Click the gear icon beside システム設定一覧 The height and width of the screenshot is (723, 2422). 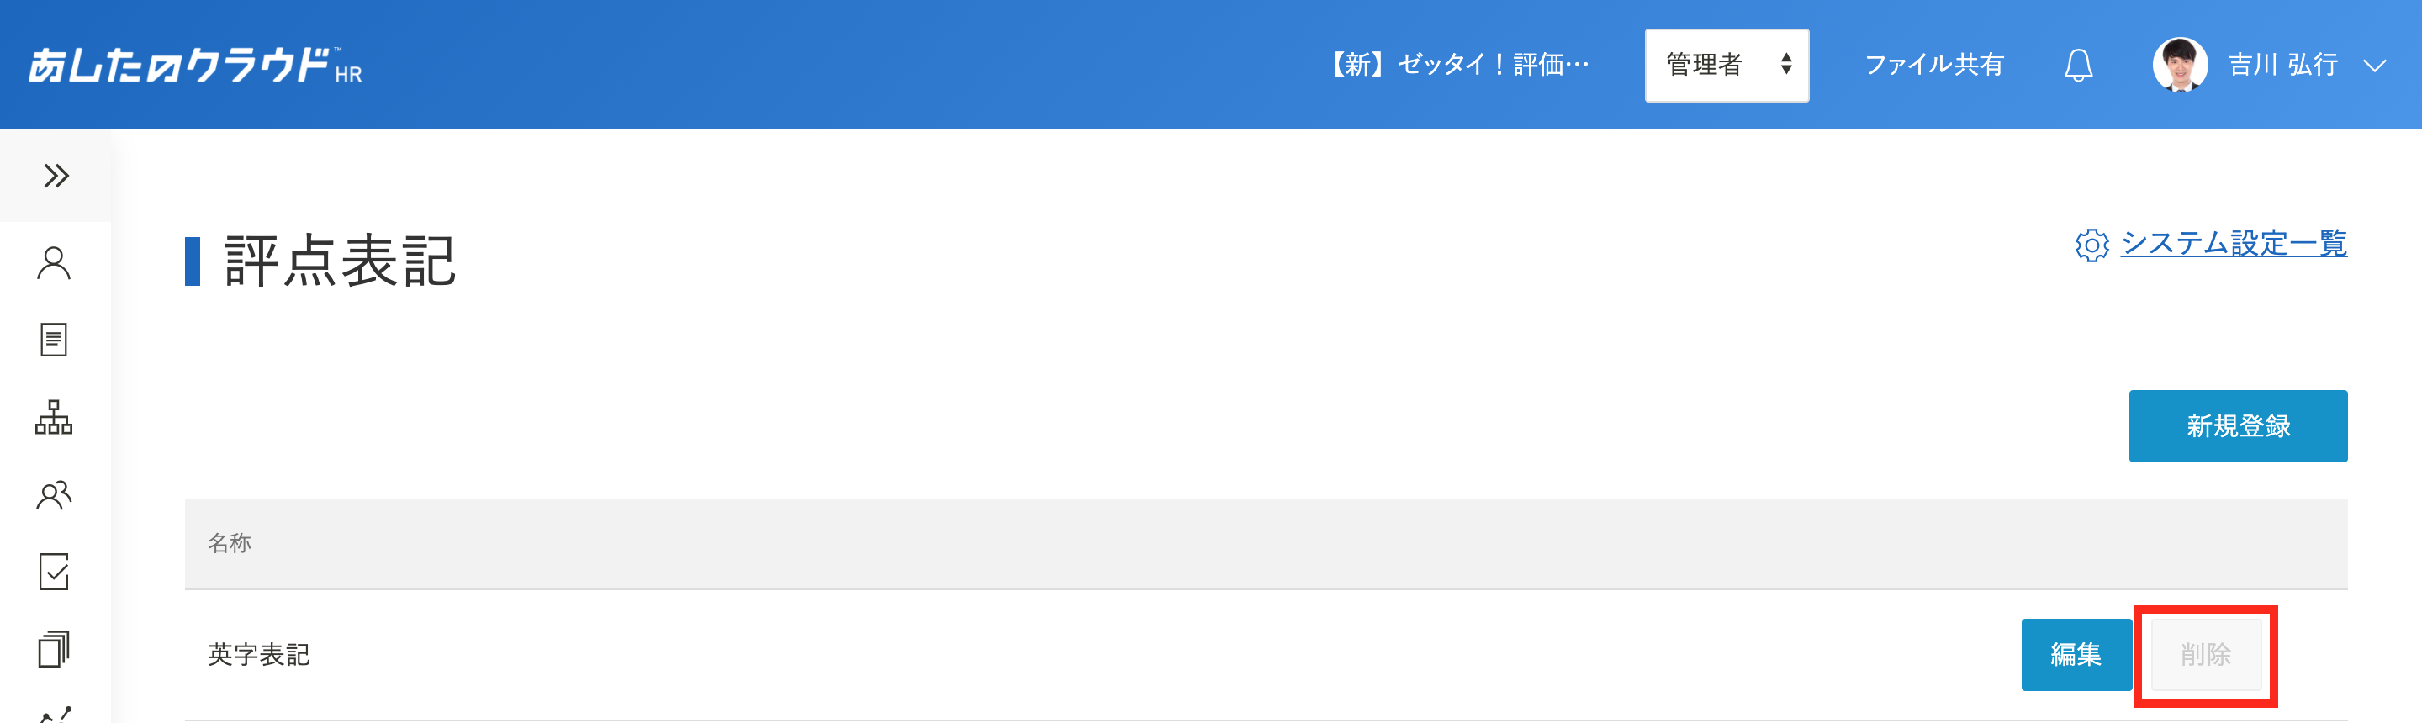click(x=2091, y=245)
